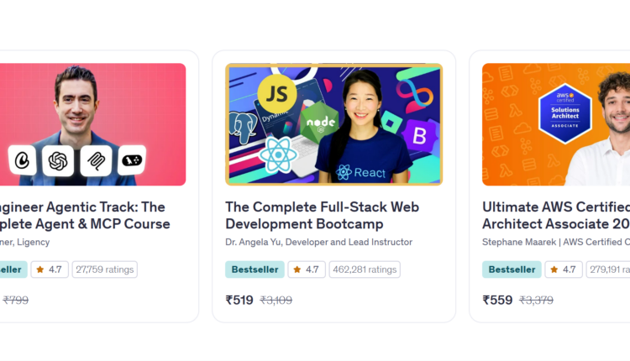
Task: Click the yellow JS logo icon
Action: (x=277, y=94)
